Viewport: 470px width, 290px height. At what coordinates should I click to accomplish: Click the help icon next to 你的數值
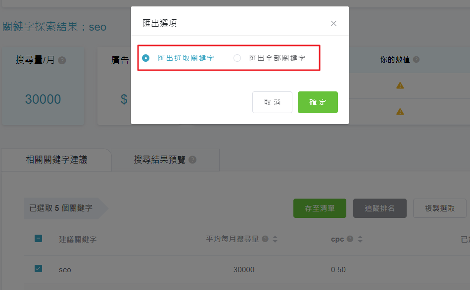[x=416, y=60]
